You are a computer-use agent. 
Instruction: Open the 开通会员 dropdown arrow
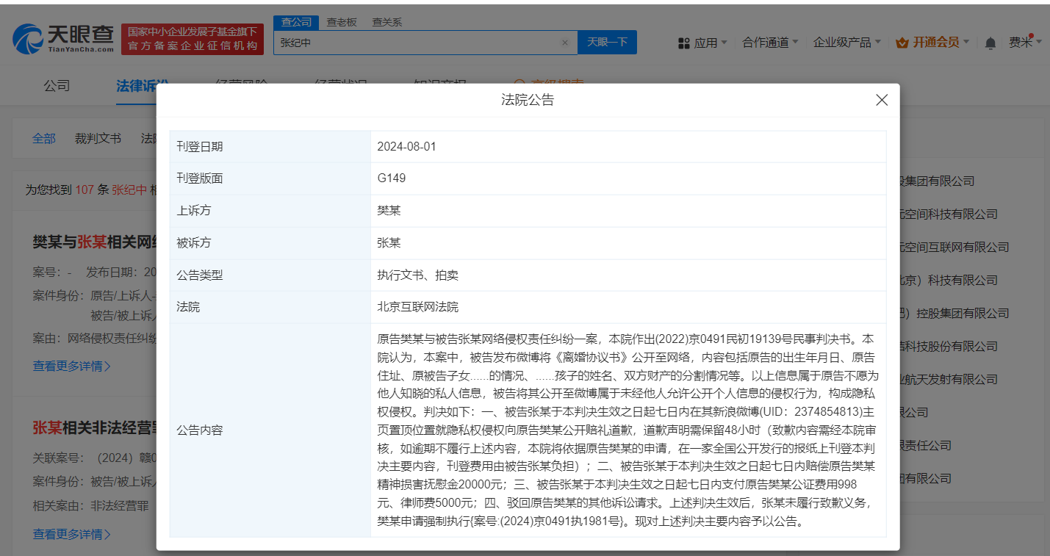pos(967,43)
